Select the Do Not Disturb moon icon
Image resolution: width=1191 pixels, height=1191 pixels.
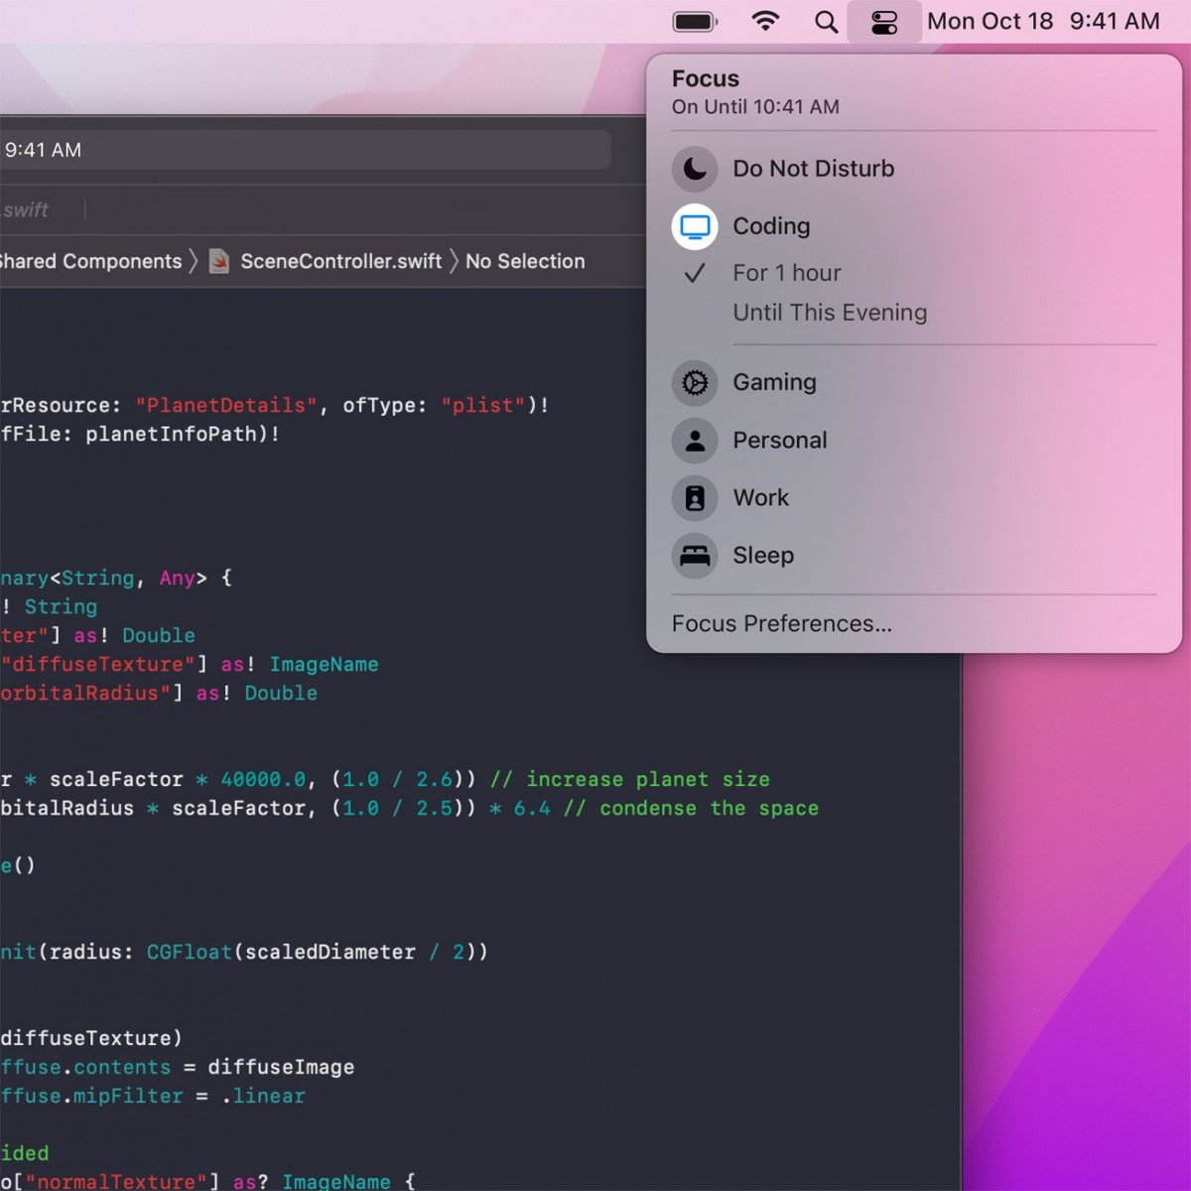click(695, 169)
